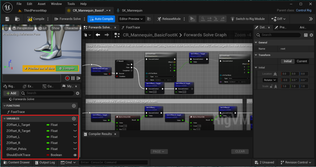This screenshot has height=167, width=316.
Task: Open the Asset menu
Action: point(42,4)
